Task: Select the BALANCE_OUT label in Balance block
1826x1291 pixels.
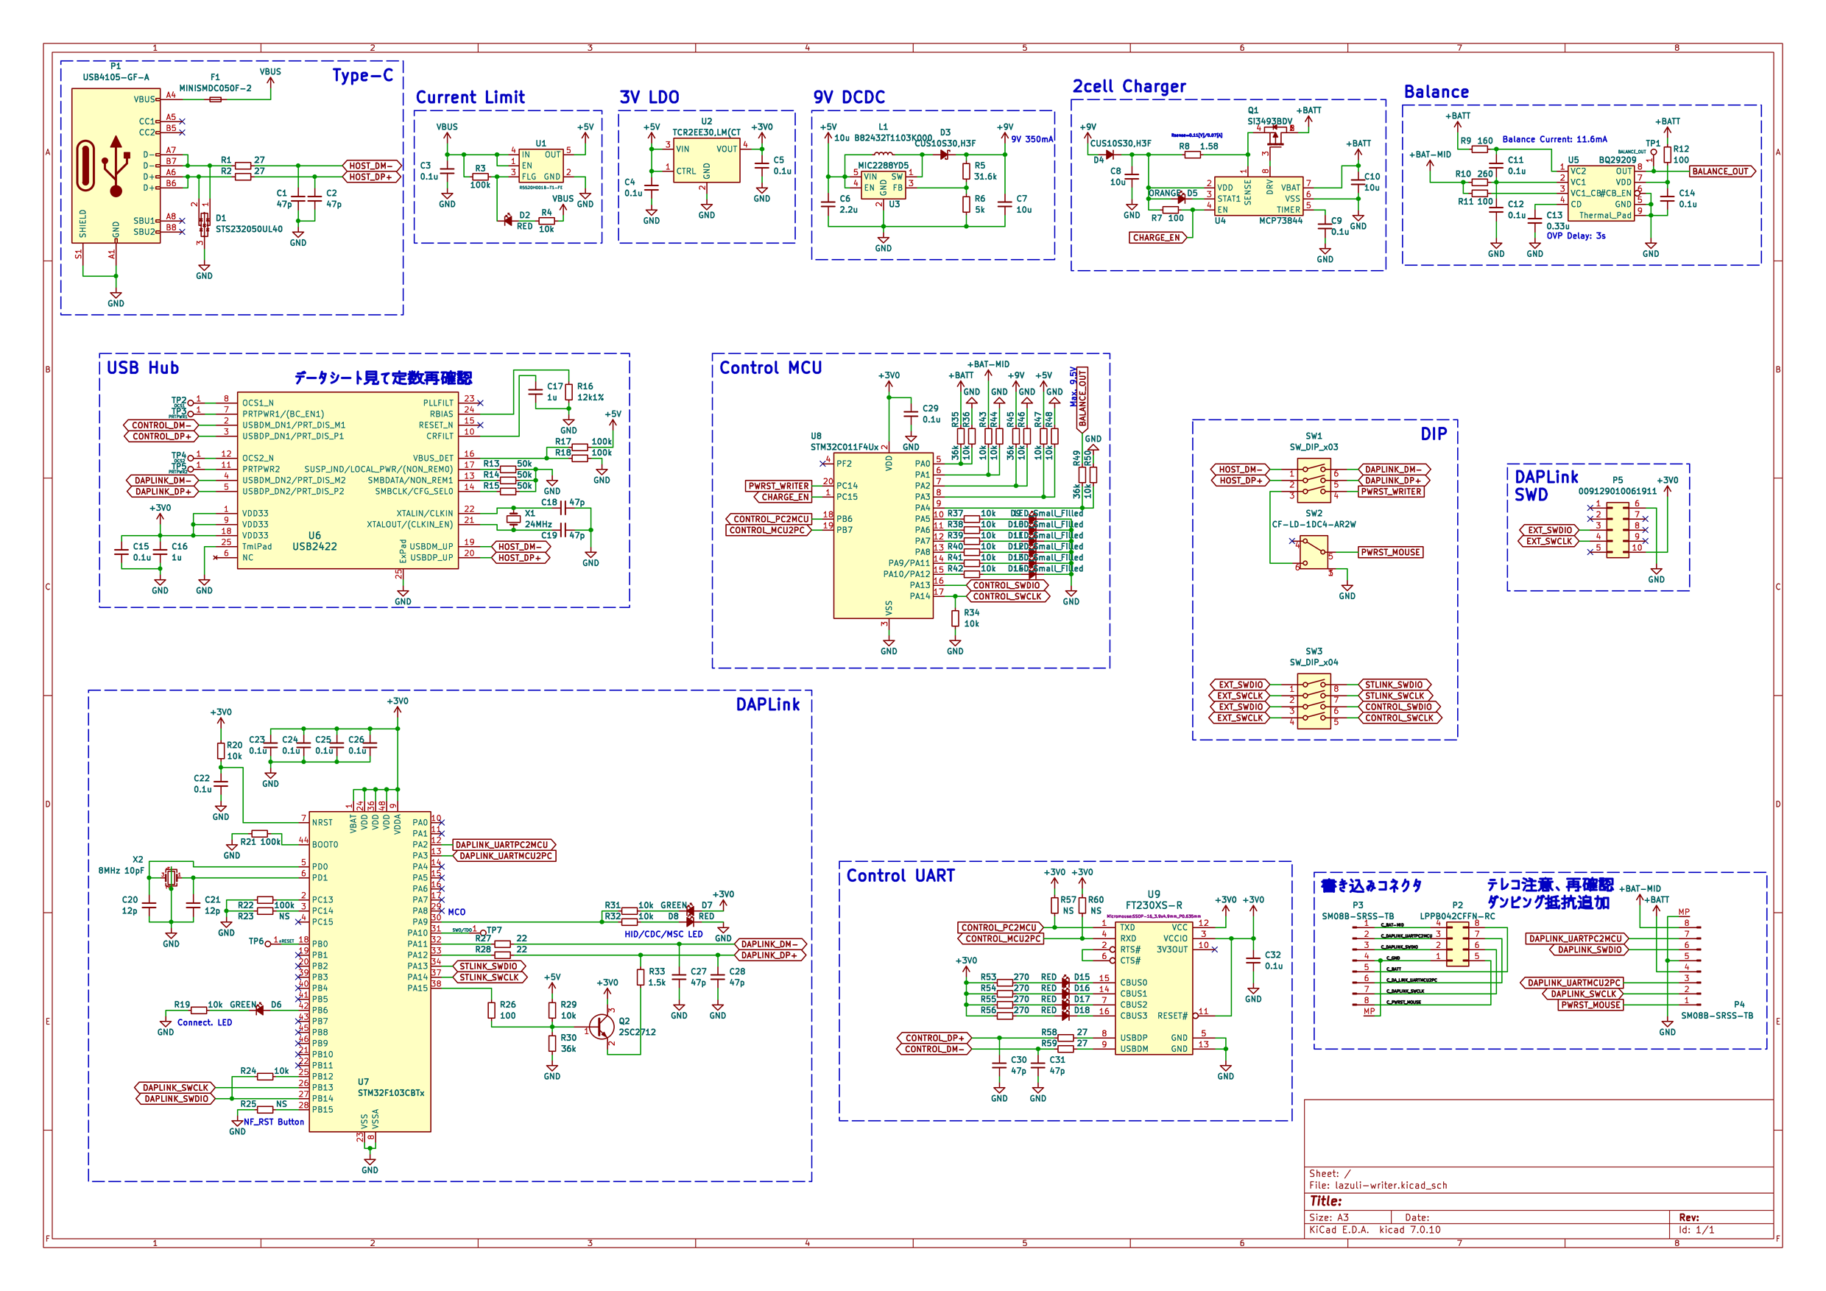Action: tap(1721, 171)
